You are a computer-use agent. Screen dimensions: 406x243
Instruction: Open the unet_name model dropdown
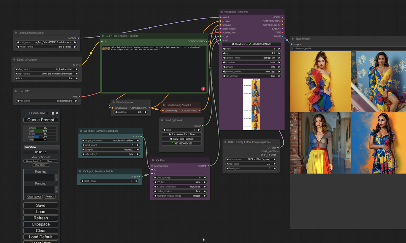click(x=46, y=42)
